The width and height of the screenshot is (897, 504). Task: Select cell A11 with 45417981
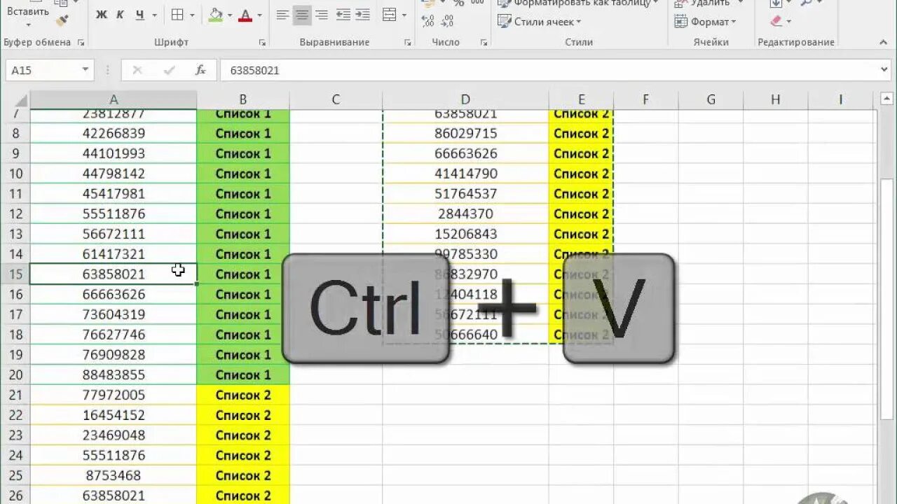pos(114,194)
